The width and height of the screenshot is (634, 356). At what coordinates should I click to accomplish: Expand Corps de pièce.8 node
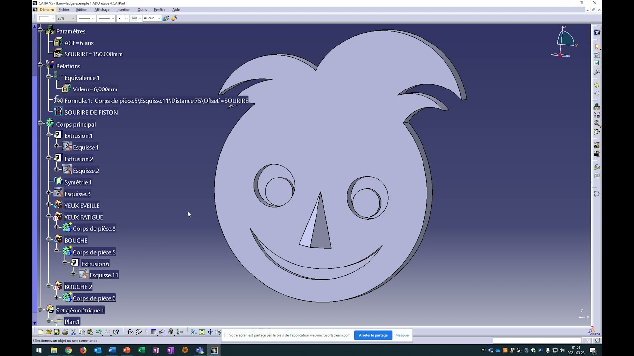(x=57, y=228)
